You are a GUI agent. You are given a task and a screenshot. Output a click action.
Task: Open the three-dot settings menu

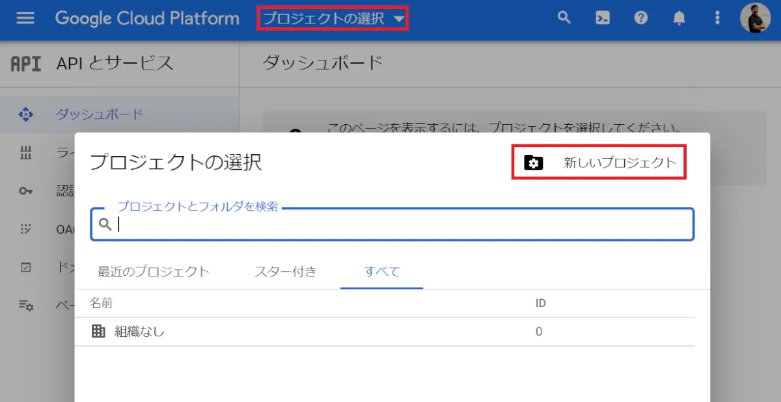coord(717,18)
